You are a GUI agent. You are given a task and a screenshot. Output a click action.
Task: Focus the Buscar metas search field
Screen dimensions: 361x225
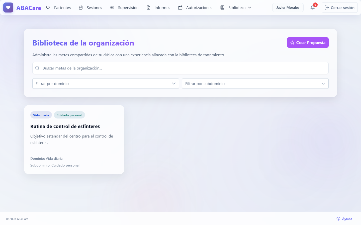(x=180, y=68)
